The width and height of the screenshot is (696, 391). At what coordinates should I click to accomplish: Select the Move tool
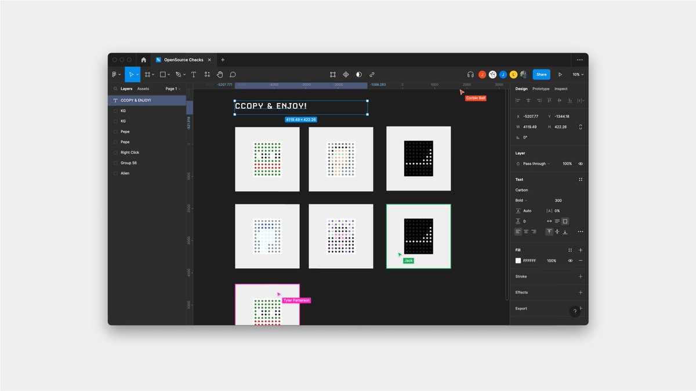[x=130, y=75]
